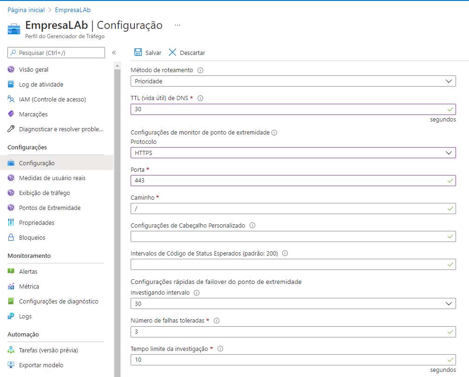Screen dimensions: 469x377
Task: Click the Marcações tag icon
Action: [x=11, y=114]
